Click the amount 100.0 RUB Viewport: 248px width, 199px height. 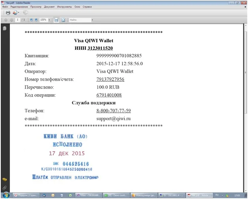coord(108,87)
